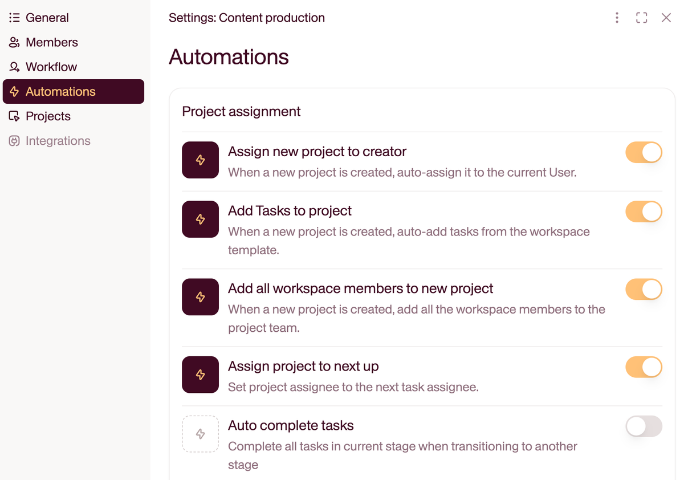Expand settings panel to fullscreen
684x480 pixels.
point(641,18)
